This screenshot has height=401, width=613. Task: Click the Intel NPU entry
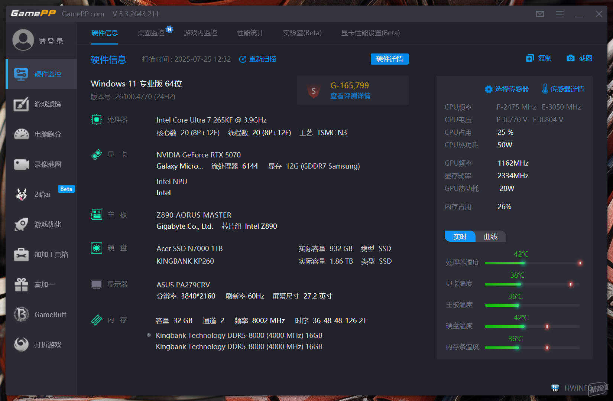pos(172,182)
